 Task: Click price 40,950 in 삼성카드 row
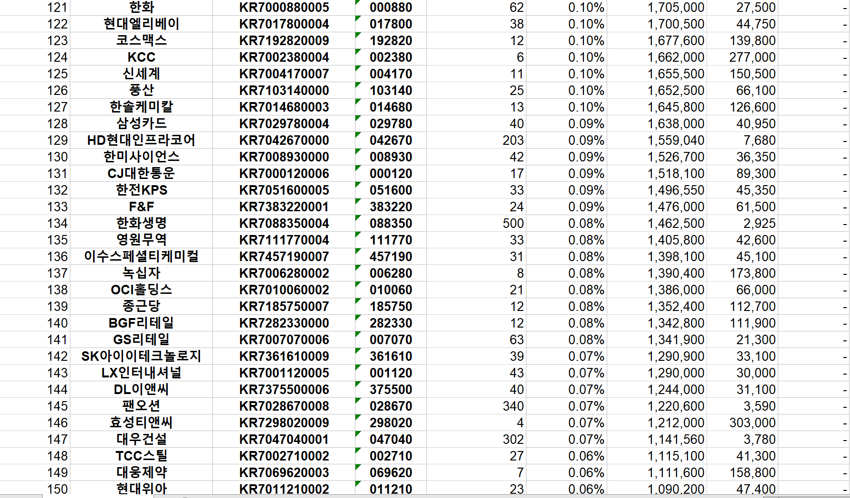point(742,124)
